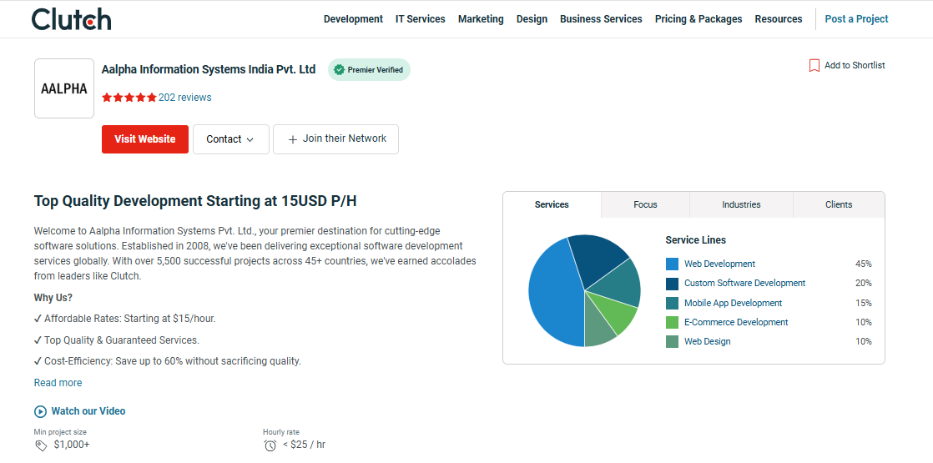Screen dimensions: 933x463
Task: Click the Clutch logo in header
Action: (71, 18)
